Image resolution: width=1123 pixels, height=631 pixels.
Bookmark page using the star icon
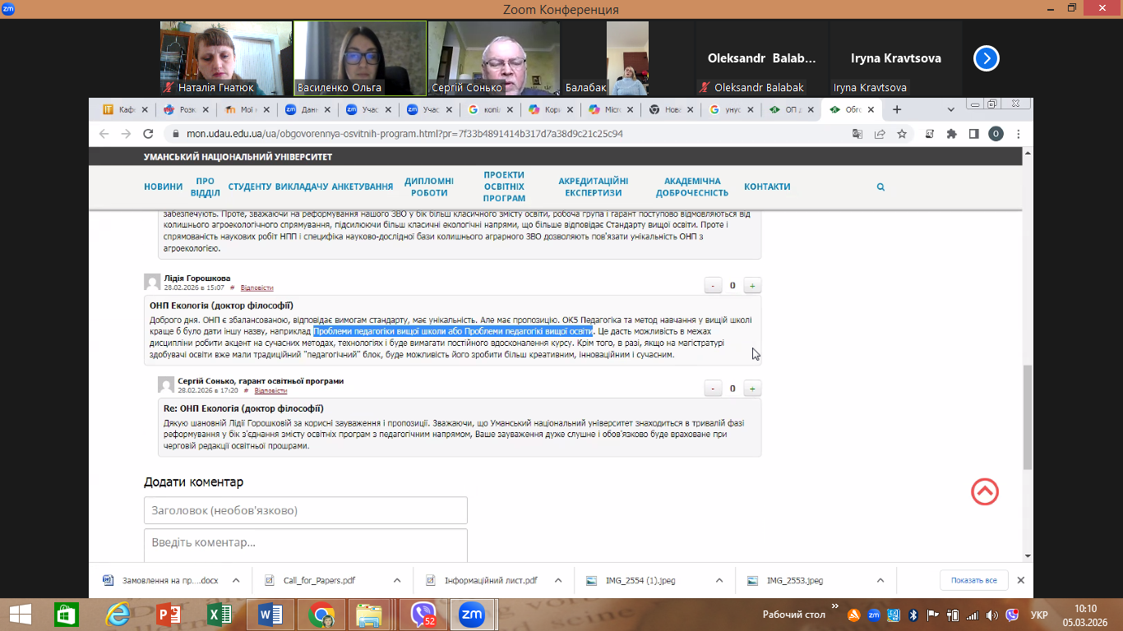(x=902, y=134)
